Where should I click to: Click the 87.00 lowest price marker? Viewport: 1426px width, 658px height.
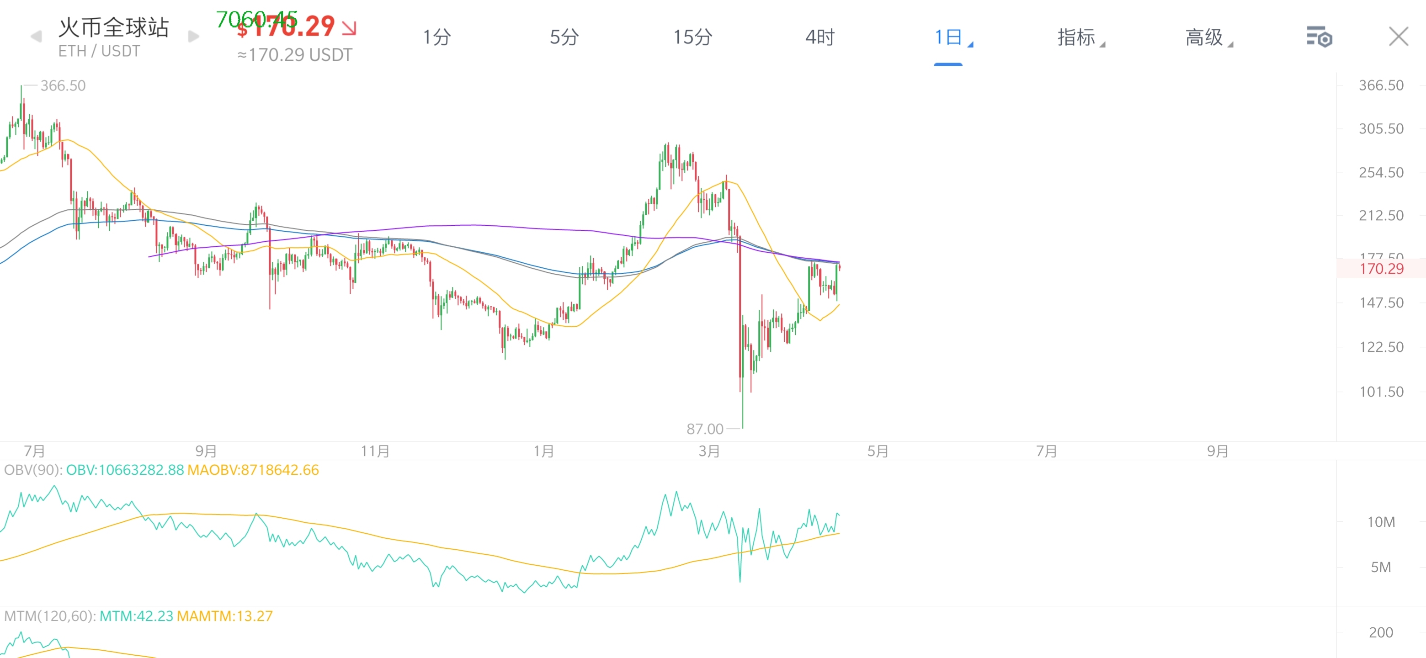(704, 429)
